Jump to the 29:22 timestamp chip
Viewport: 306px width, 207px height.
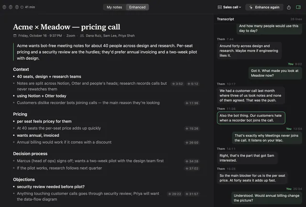pos(175,194)
